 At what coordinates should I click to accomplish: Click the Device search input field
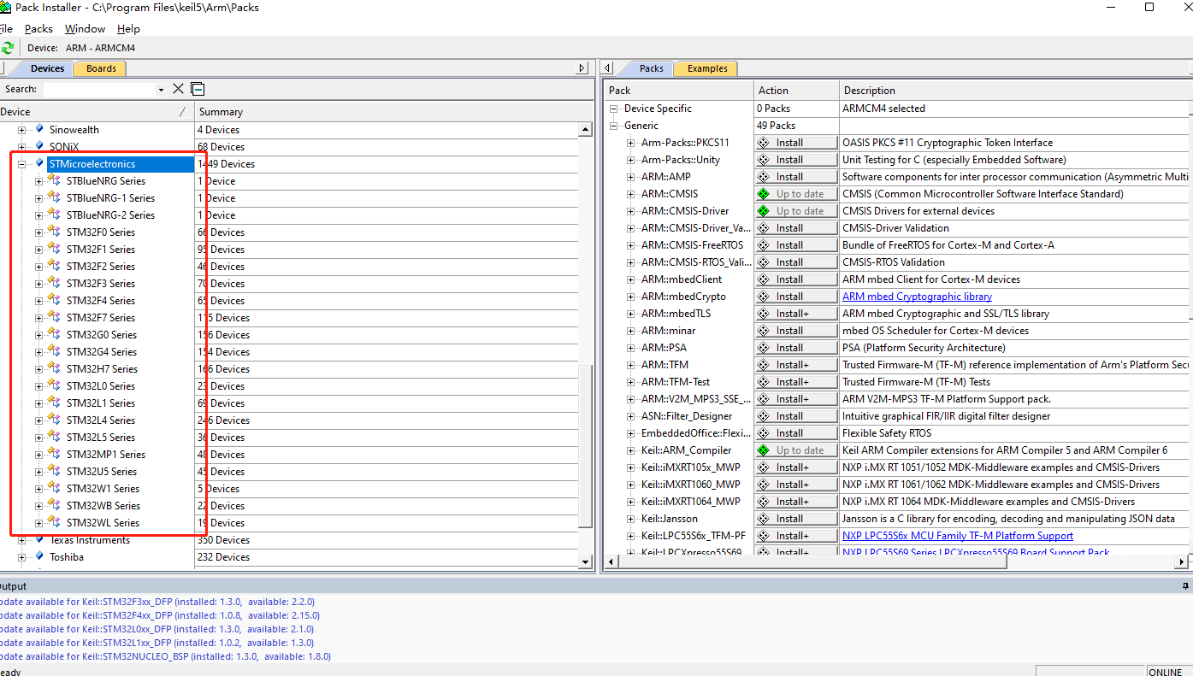tap(98, 89)
